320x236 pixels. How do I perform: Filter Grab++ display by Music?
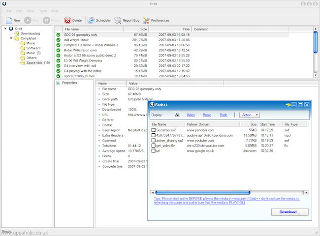tap(207, 115)
